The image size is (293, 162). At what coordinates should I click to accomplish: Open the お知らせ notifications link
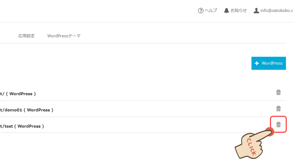tap(239, 11)
